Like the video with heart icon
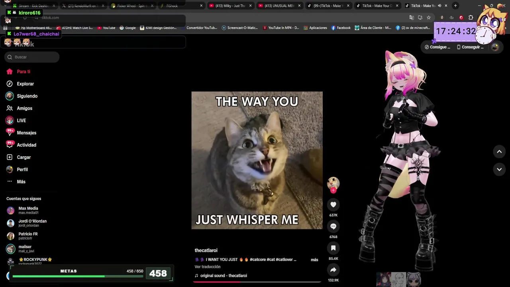 tap(333, 204)
